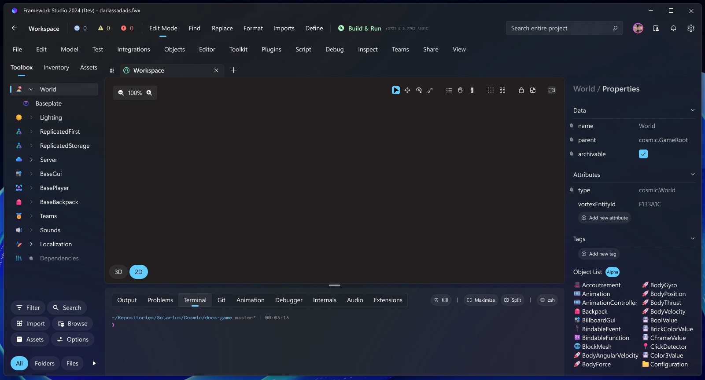
Task: Zoom in the viewport
Action: click(149, 93)
